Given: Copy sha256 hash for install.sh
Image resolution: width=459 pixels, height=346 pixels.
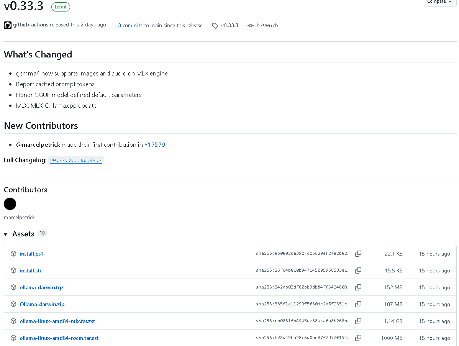Looking at the screenshot, I should pyautogui.click(x=358, y=271).
